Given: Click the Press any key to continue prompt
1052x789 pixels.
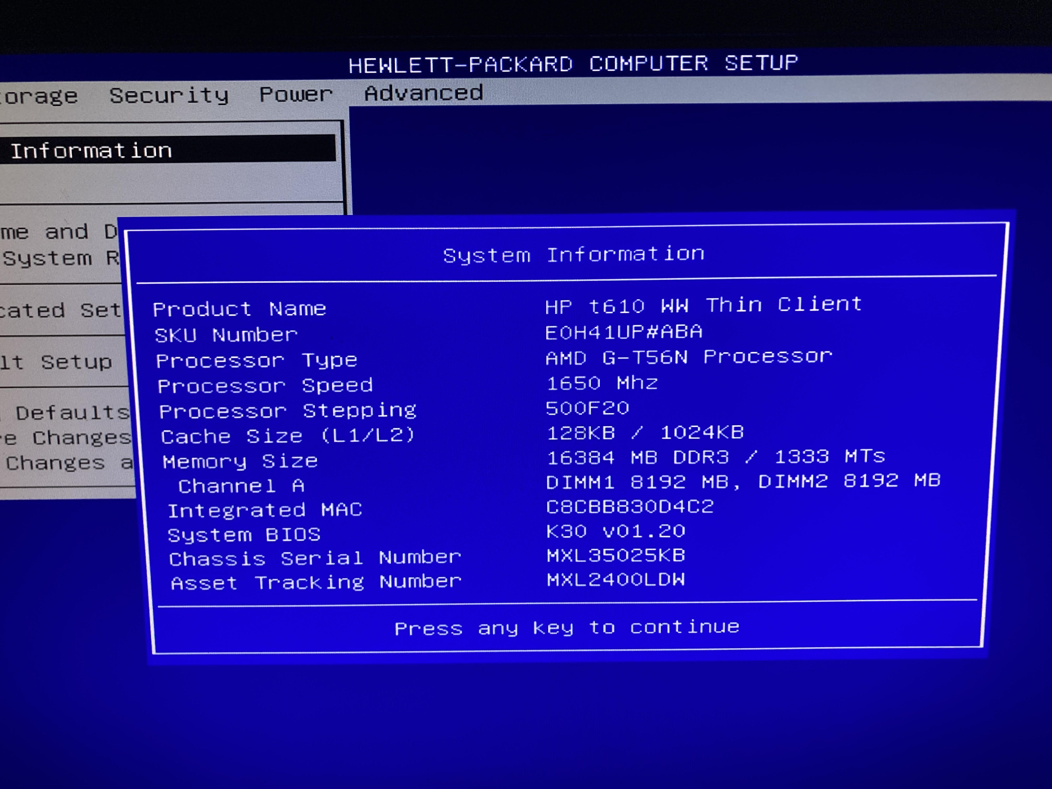Looking at the screenshot, I should click(x=566, y=628).
